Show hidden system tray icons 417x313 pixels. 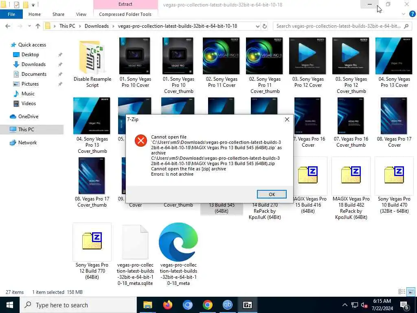[345, 305]
